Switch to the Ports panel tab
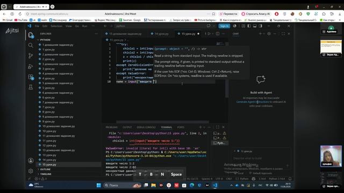 (181, 127)
